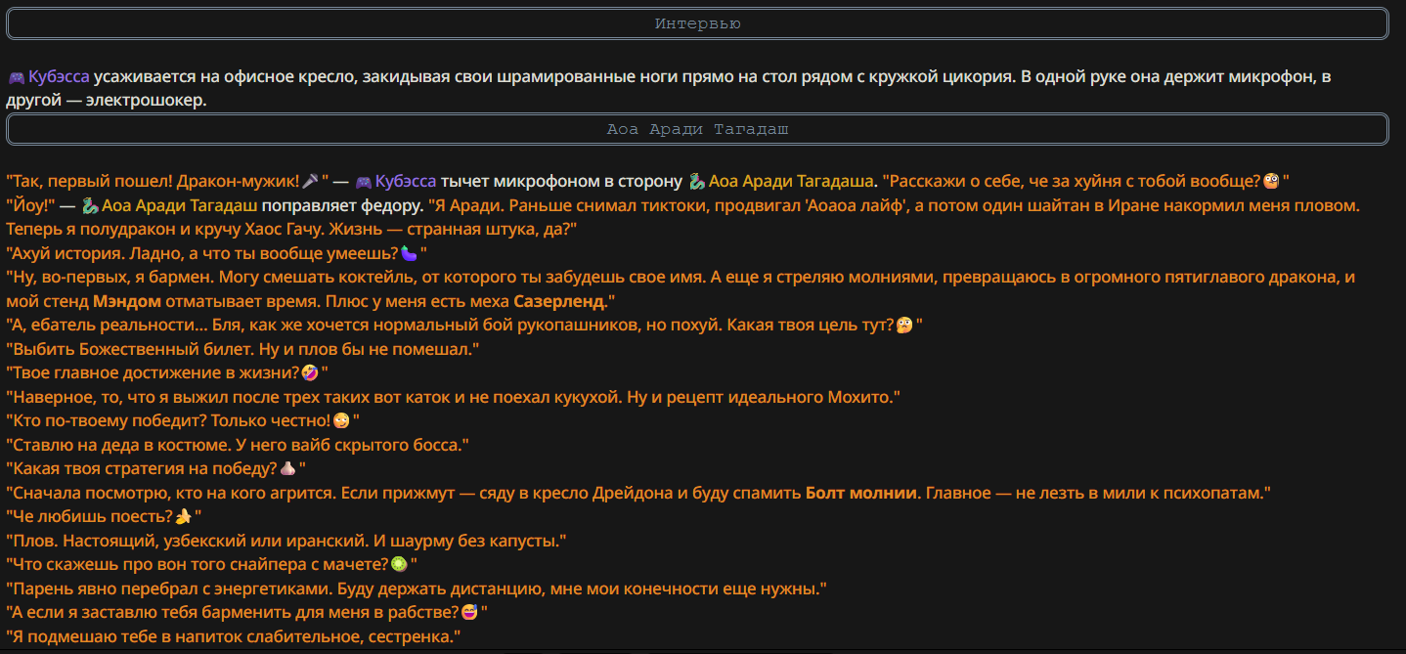The image size is (1406, 654).
Task: Click bold word Мэндом
Action: [127, 301]
